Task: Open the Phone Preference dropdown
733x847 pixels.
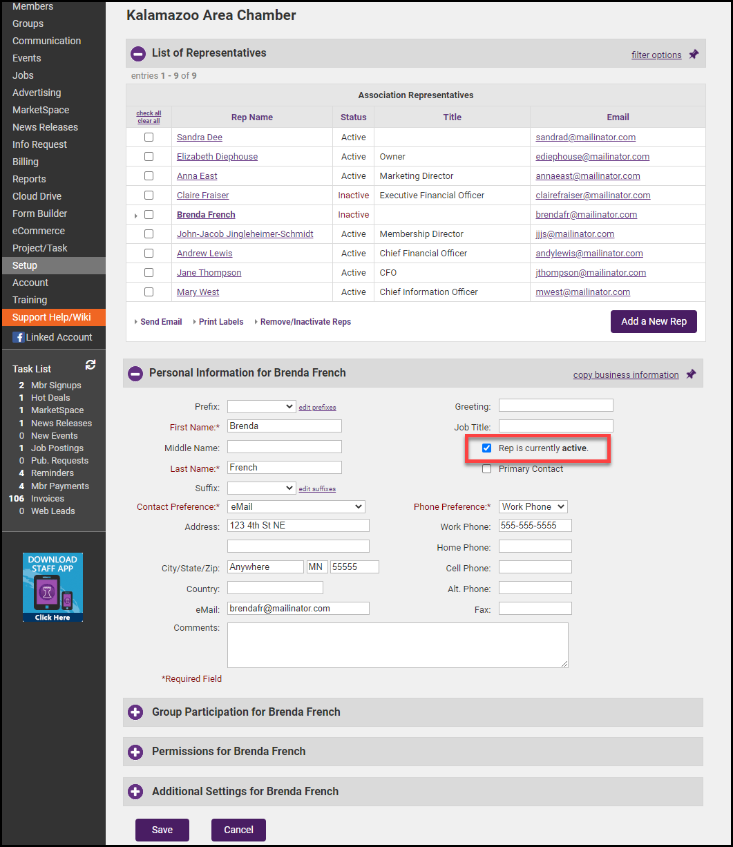Action: click(x=532, y=507)
